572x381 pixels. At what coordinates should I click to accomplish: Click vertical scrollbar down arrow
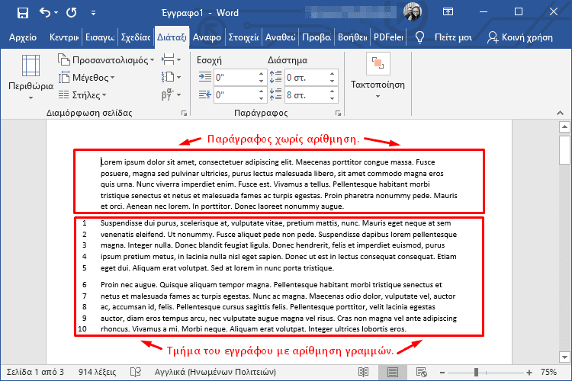pyautogui.click(x=564, y=357)
